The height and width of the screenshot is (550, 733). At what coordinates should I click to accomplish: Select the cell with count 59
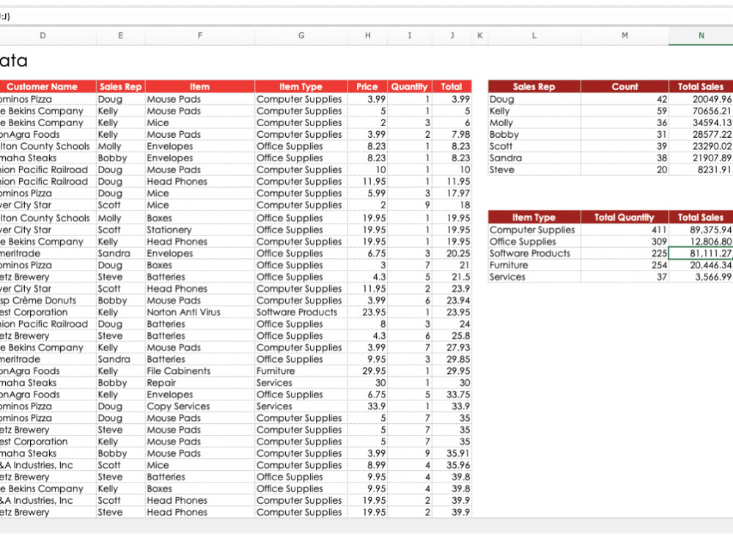(625, 111)
